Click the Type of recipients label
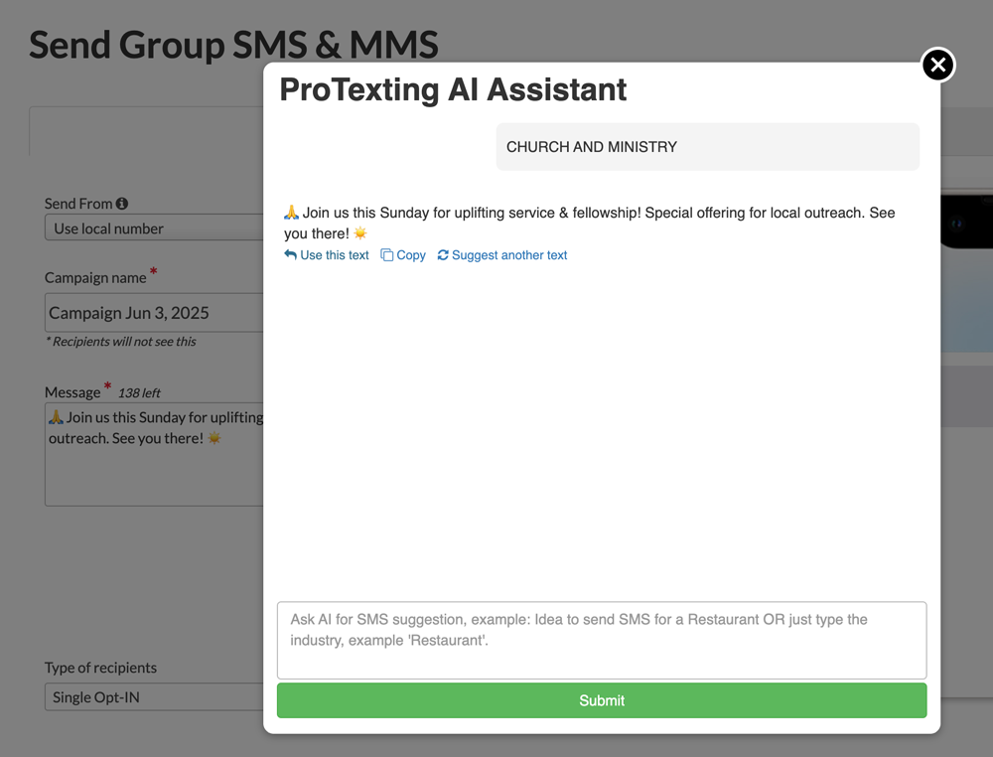 100,668
